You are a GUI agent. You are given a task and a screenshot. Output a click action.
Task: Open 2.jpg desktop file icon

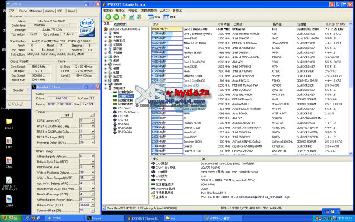(x=9, y=160)
